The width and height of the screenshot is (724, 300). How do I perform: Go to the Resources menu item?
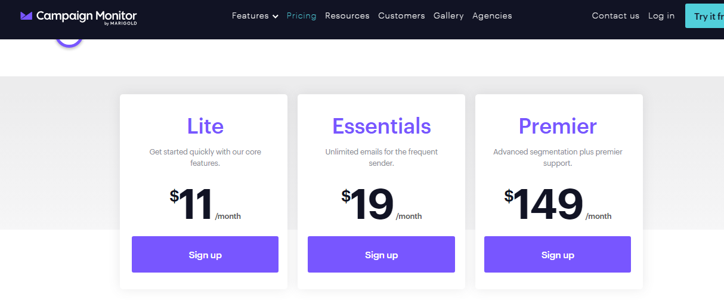coord(347,16)
